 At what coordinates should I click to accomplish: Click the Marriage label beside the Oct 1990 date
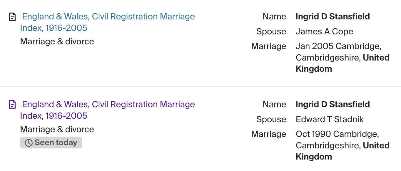269,134
